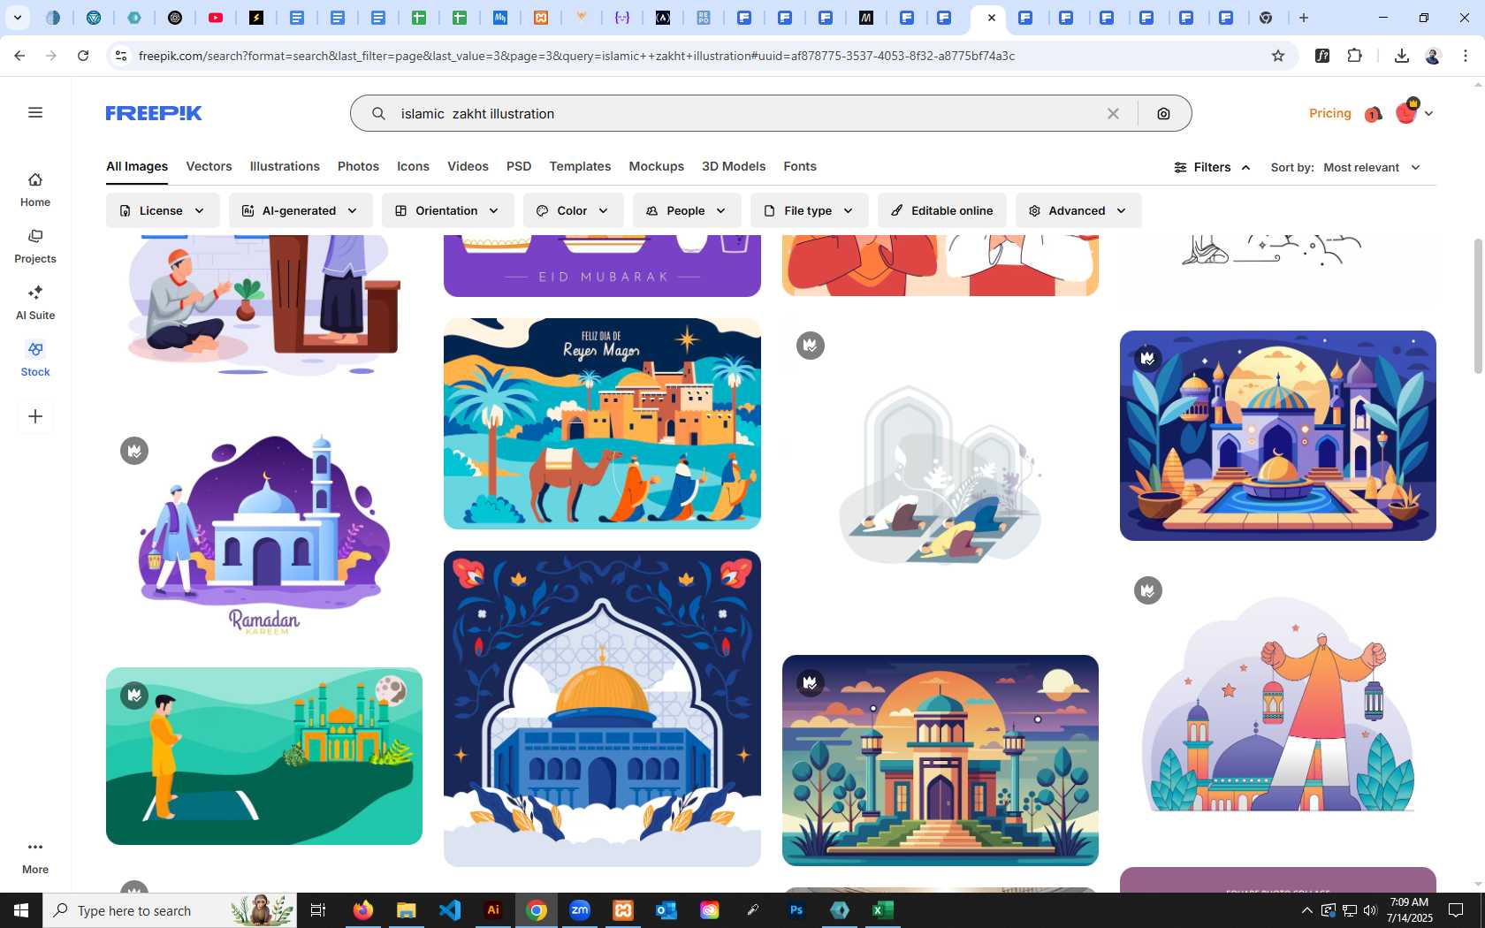The width and height of the screenshot is (1485, 928).
Task: Open Photoshop from taskbar
Action: tap(796, 910)
